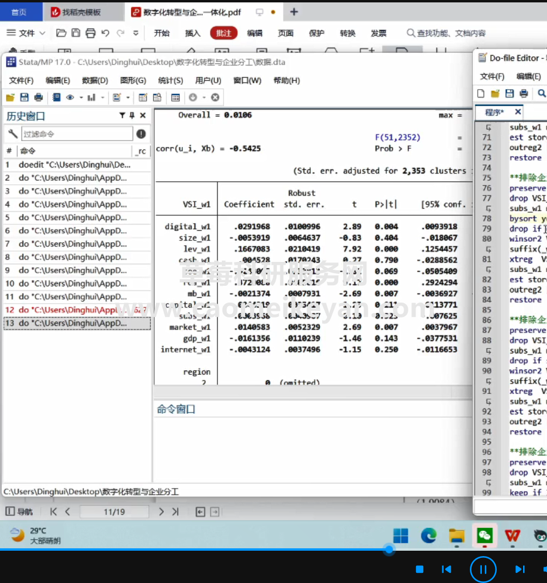Open the Stata Viewer eye icon

pos(70,97)
